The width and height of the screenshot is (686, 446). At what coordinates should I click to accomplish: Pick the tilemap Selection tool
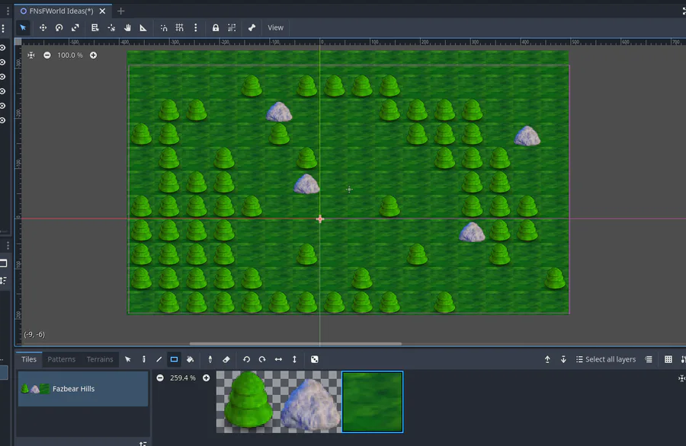pos(128,359)
